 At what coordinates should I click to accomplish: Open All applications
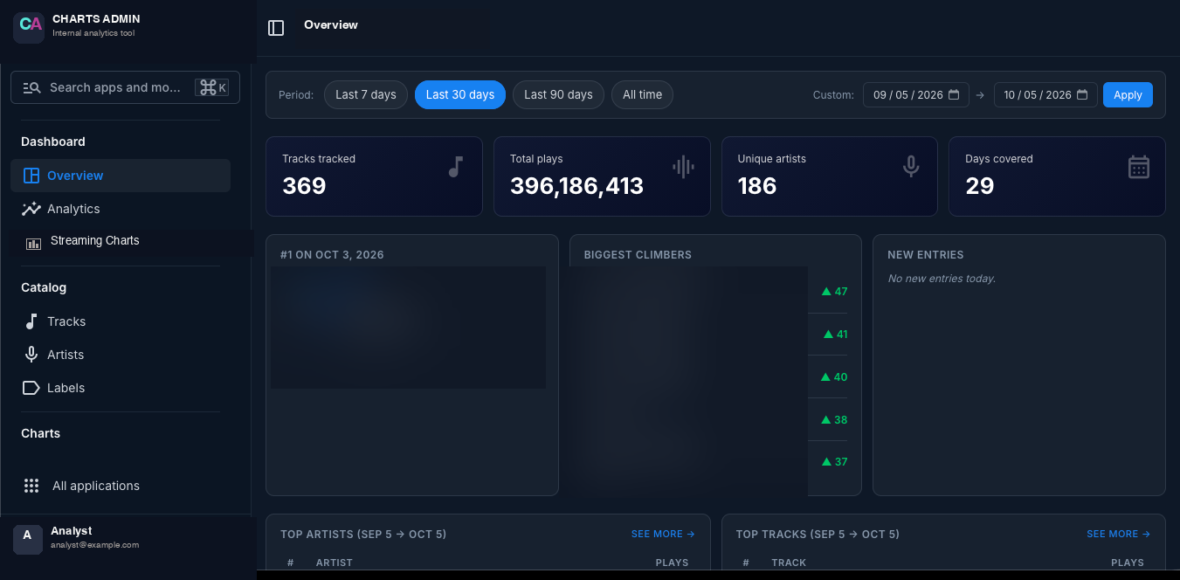(x=121, y=486)
